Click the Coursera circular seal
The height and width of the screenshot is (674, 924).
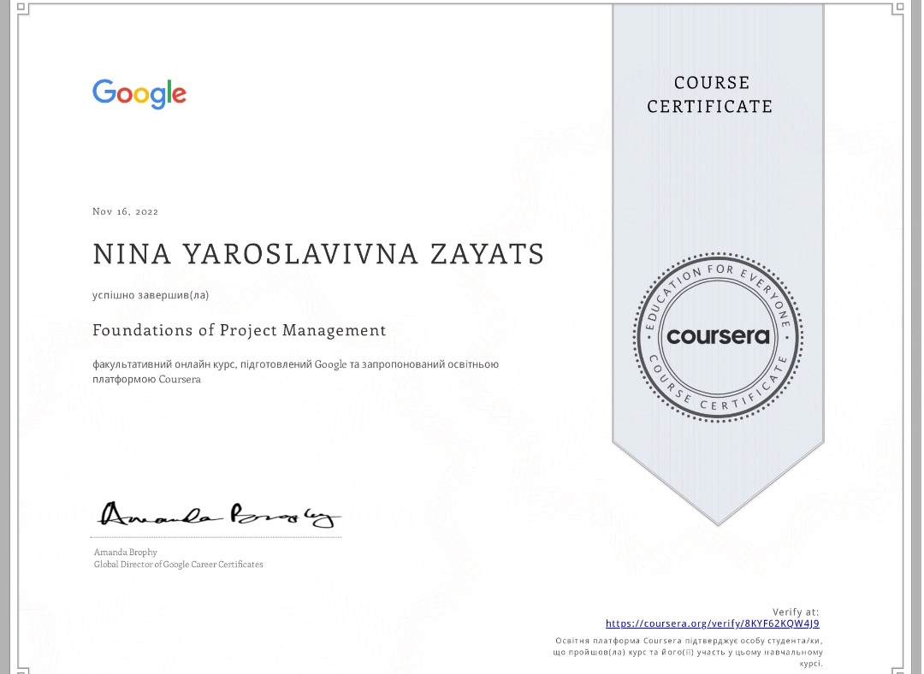pyautogui.click(x=718, y=337)
